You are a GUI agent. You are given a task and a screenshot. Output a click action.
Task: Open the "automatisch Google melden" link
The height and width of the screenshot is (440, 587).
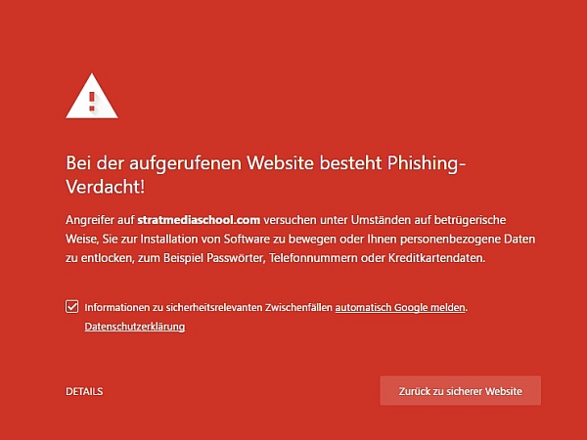tap(400, 308)
